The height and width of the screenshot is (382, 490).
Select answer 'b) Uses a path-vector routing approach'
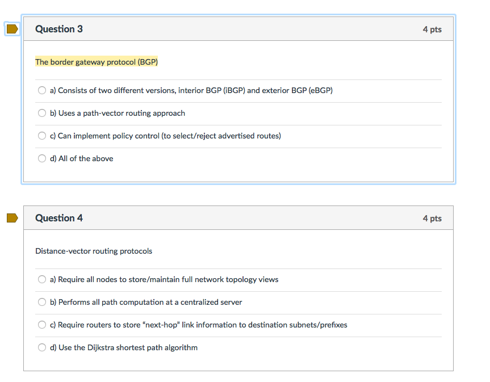pyautogui.click(x=42, y=113)
